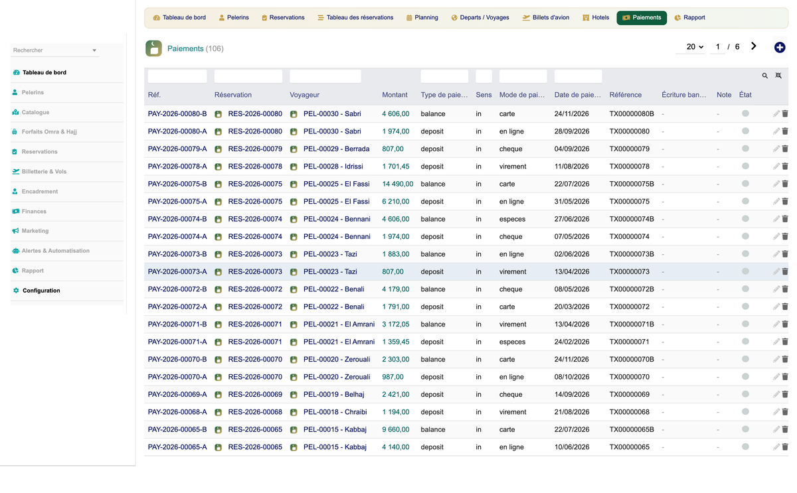Toggle État indicator for PAY-2026-00065-B
The width and height of the screenshot is (797, 493).
point(746,429)
